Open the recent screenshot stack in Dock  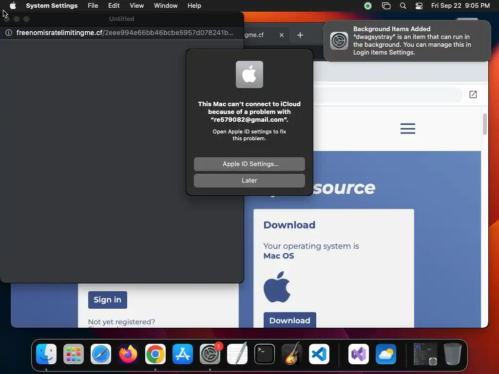point(425,354)
